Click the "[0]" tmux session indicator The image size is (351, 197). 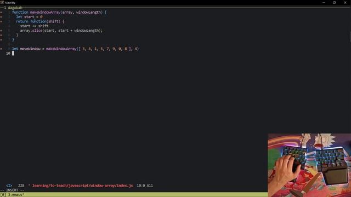(x=3, y=195)
